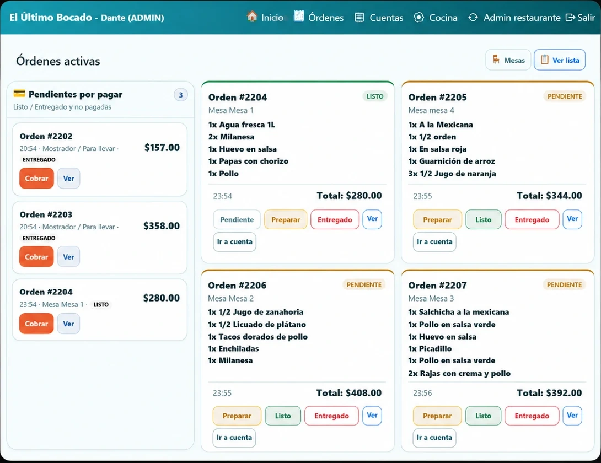Click PENDIENTE badge on Orden #2205
This screenshot has width=601, height=463.
click(x=565, y=96)
